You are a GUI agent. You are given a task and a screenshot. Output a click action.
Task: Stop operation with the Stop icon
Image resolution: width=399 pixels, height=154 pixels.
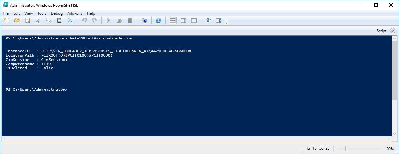tap(130, 20)
